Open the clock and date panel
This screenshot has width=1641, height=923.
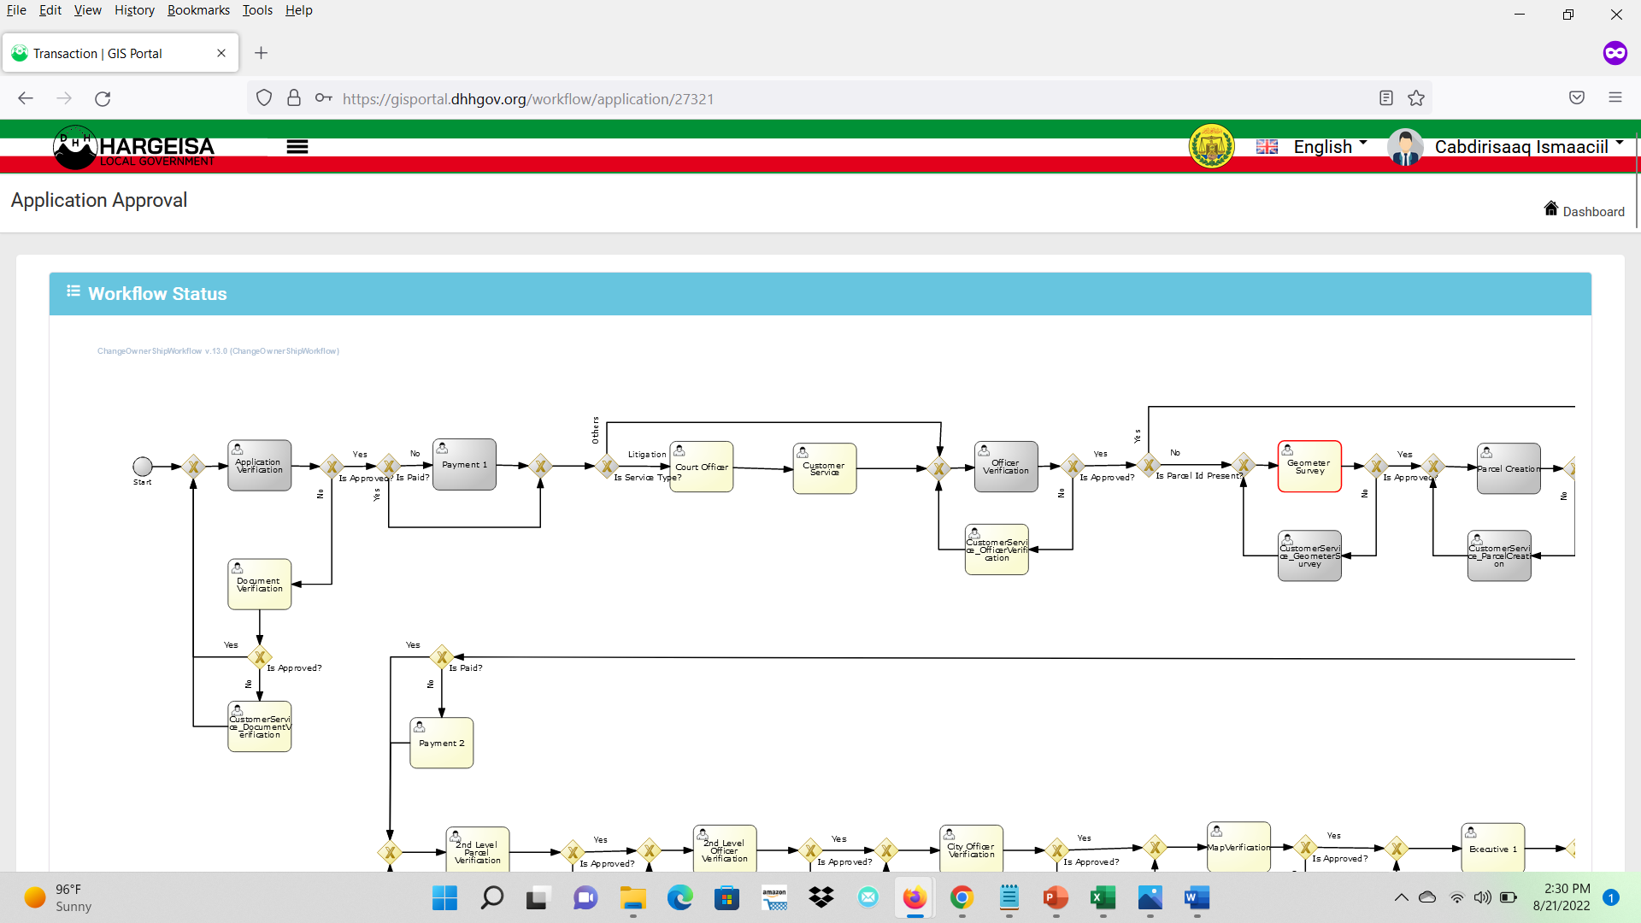(1562, 897)
